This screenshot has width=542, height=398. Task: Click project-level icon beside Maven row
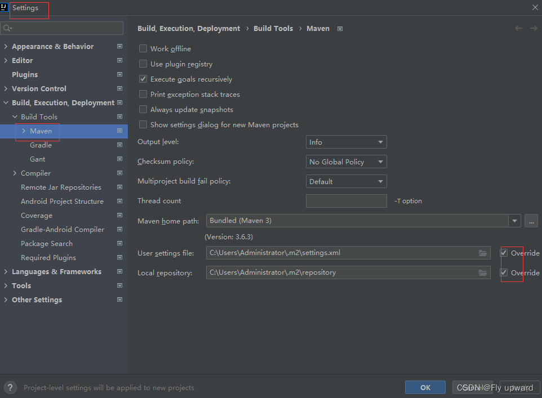pos(119,131)
